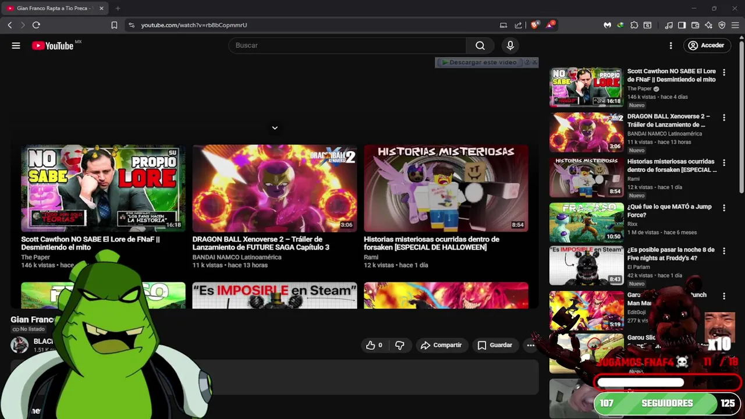Open Es IMPOSIBLE en Steam large thumbnail
This screenshot has width=745, height=419.
tap(275, 296)
